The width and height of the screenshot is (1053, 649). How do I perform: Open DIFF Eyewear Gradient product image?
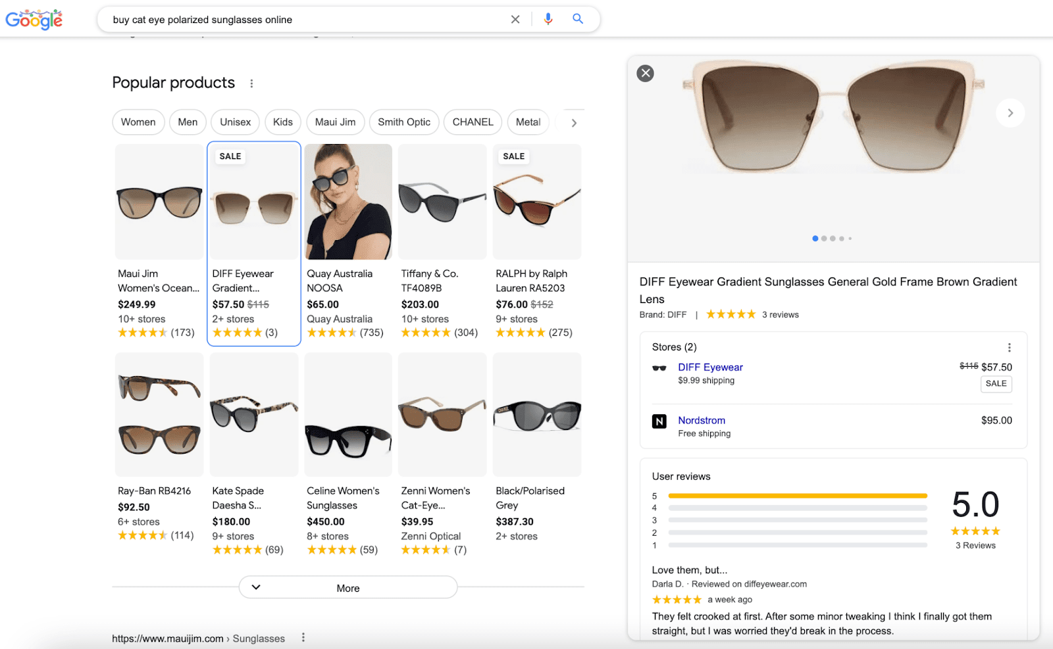[254, 202]
